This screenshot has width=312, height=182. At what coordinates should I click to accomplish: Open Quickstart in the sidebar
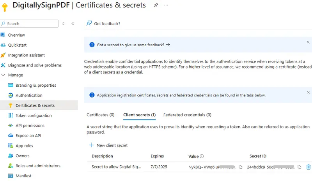point(17,45)
